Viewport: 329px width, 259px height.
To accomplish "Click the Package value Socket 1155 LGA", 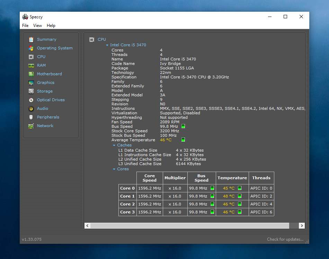I will [x=177, y=68].
